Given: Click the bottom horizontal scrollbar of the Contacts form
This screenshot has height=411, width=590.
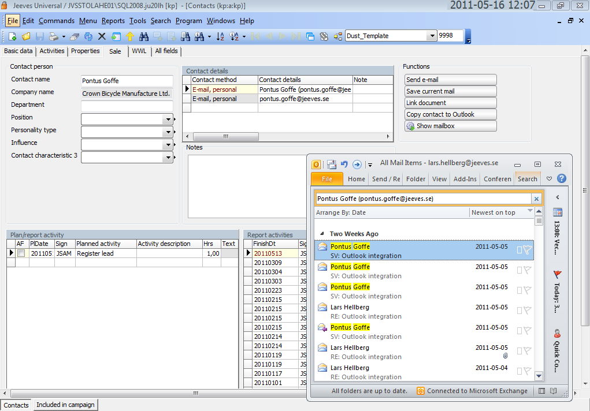Looking at the screenshot, I should [196, 393].
